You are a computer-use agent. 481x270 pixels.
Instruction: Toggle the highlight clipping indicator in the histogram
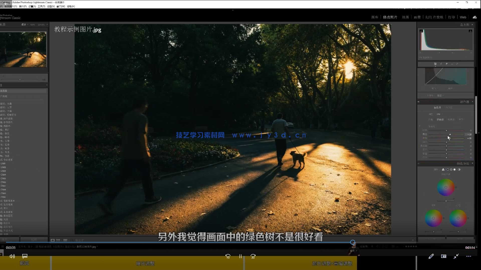(x=471, y=31)
